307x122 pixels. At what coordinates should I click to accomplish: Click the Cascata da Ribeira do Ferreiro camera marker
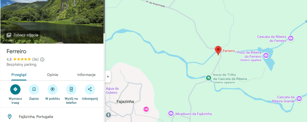coord(291,38)
